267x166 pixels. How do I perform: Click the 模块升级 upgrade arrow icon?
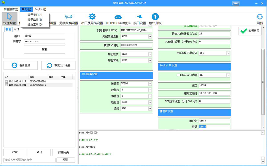pyautogui.click(x=155, y=17)
